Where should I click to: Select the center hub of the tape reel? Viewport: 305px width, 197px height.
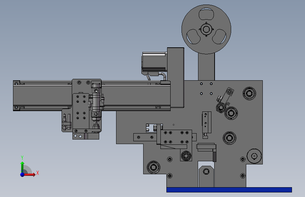[x=206, y=29]
